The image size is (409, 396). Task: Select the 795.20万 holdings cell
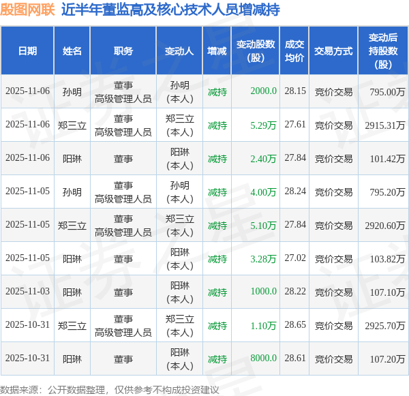(387, 192)
